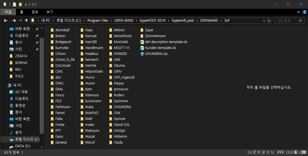The height and width of the screenshot is (156, 308).
Task: Expand the address bar history dropdown
Action: [264, 21]
